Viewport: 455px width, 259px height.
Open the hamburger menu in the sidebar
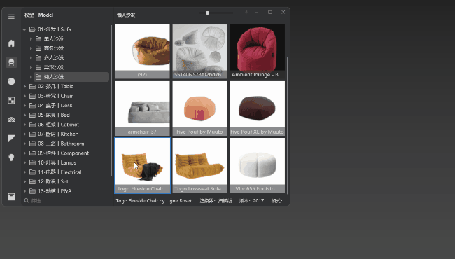point(11,17)
